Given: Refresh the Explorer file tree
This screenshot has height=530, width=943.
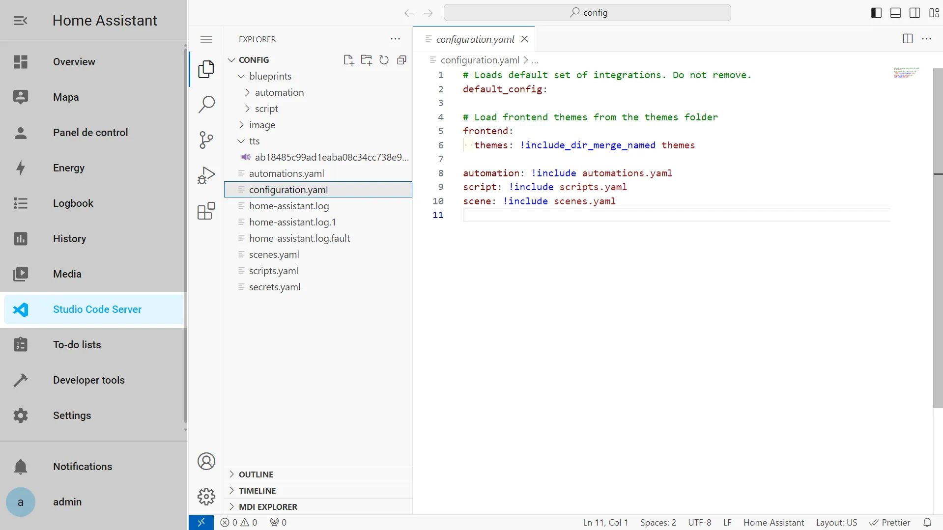Looking at the screenshot, I should pos(384,60).
